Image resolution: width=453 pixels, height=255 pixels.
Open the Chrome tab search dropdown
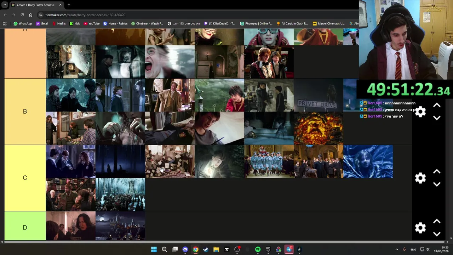coord(4,5)
